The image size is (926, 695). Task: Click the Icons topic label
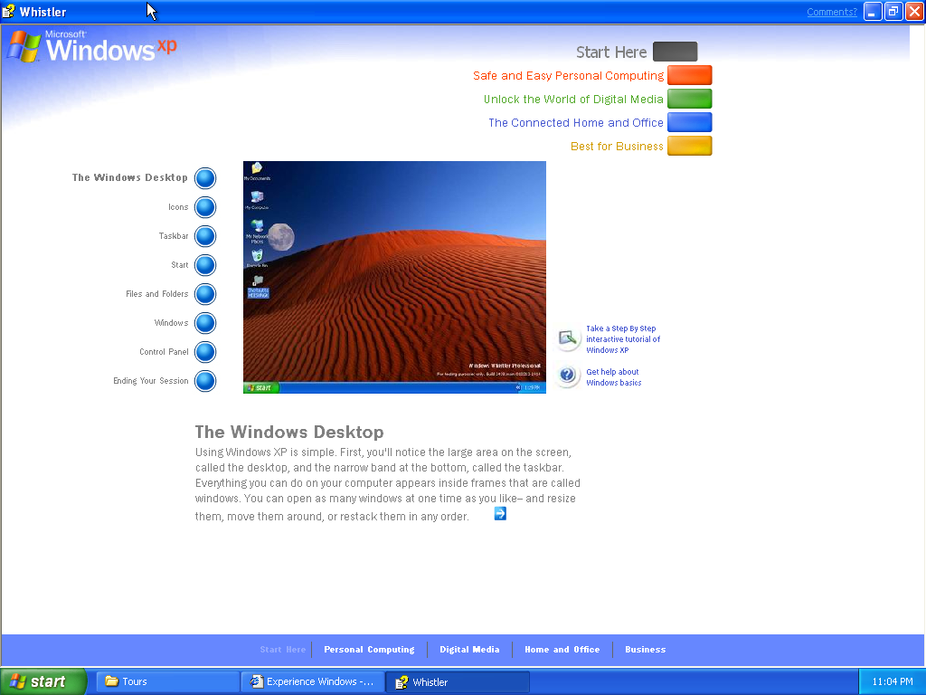coord(178,207)
